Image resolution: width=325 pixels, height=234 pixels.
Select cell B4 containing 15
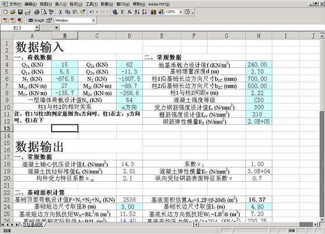64,64
